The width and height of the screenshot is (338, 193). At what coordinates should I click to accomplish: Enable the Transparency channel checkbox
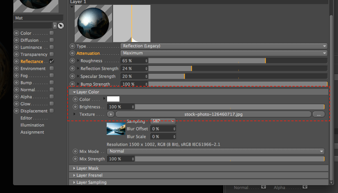tap(52, 54)
